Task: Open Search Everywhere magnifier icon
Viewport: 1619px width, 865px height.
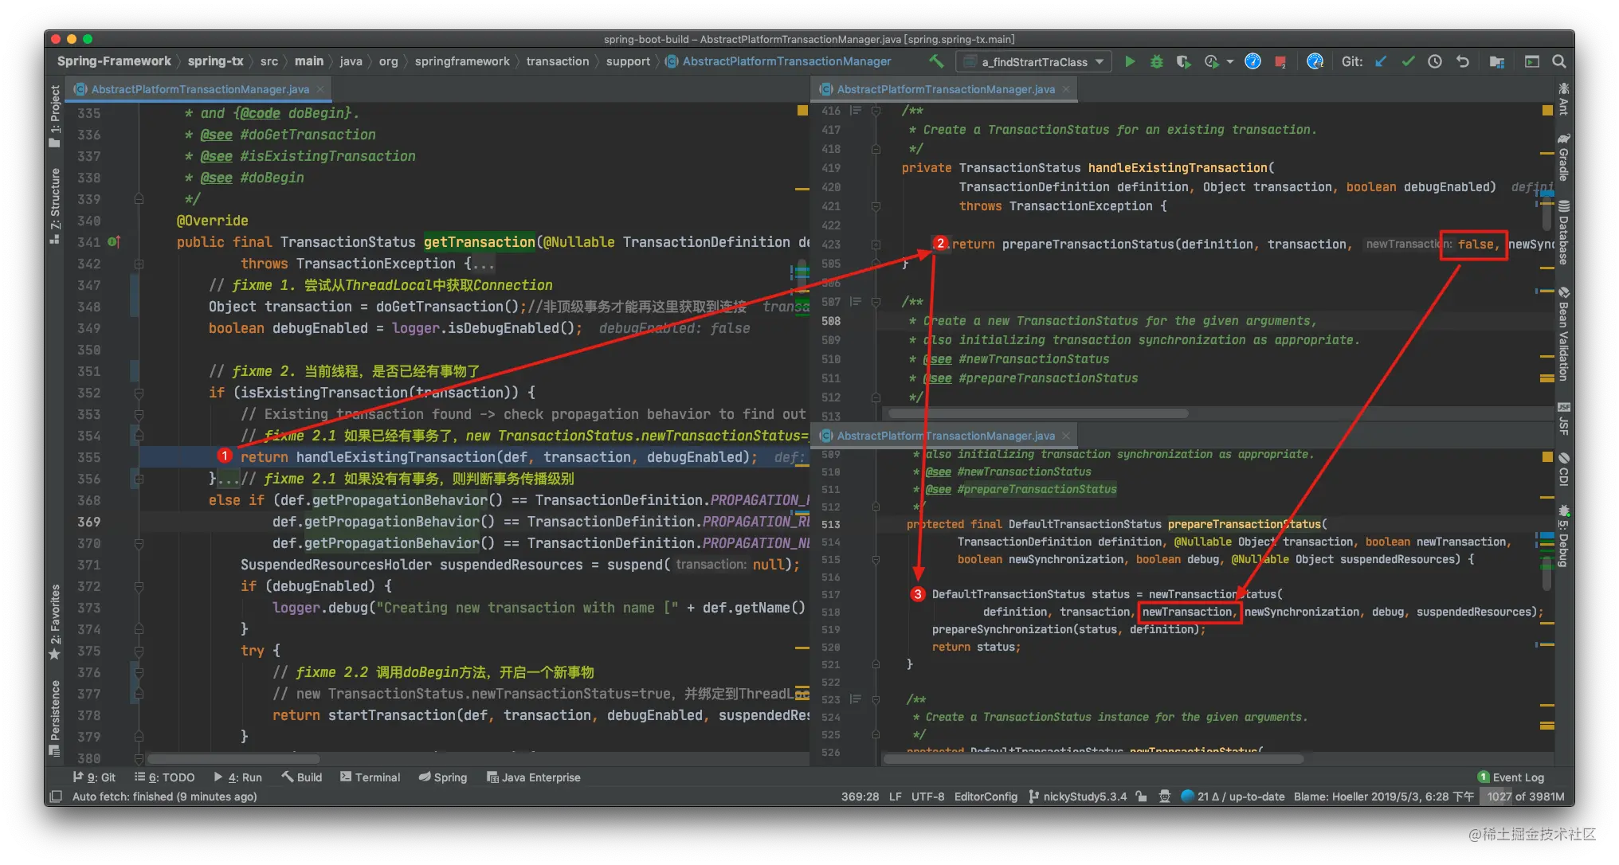Action: tap(1559, 61)
